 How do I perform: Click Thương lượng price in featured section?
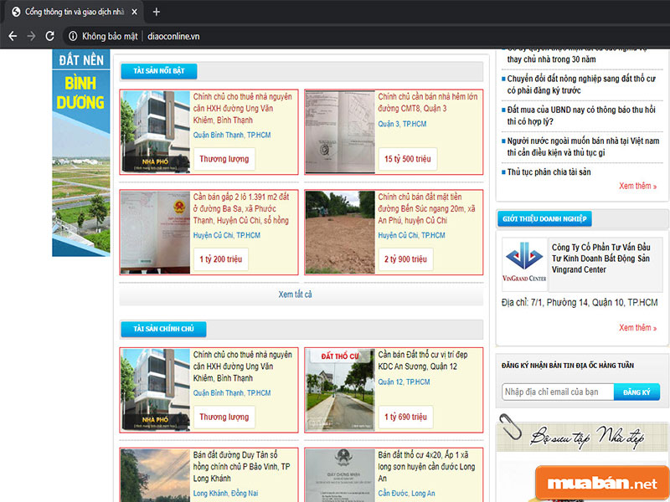pyautogui.click(x=224, y=159)
